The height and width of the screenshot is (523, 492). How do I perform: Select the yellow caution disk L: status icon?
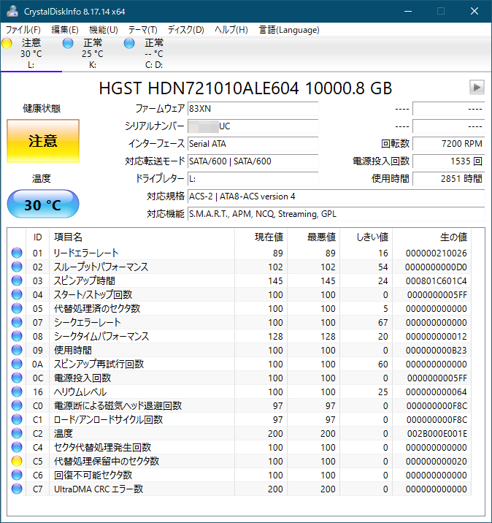pos(7,43)
